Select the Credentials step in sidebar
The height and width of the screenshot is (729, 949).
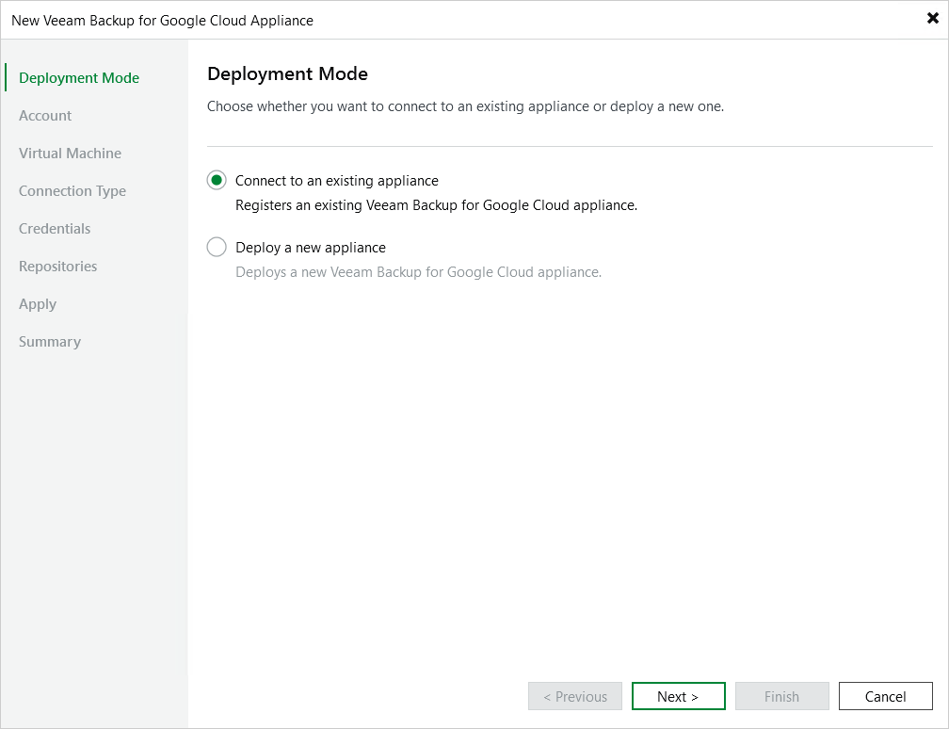(x=55, y=229)
